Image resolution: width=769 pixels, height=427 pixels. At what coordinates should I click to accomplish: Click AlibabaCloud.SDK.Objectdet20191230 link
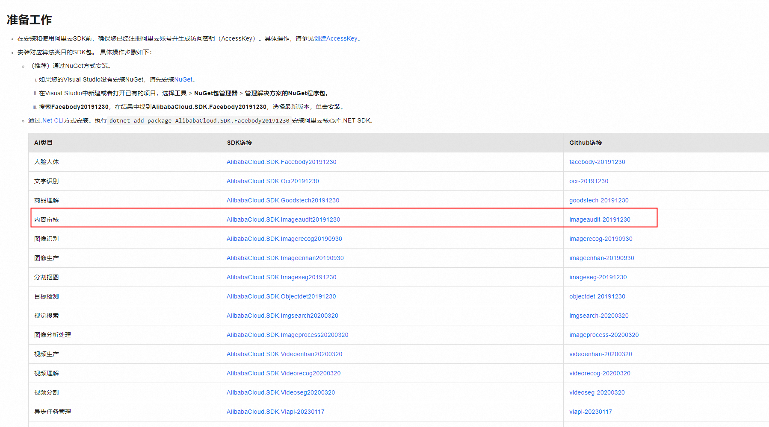point(281,296)
